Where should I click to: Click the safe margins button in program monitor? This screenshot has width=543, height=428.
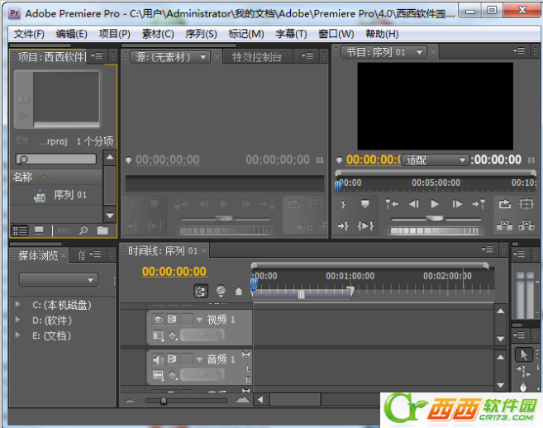(526, 204)
